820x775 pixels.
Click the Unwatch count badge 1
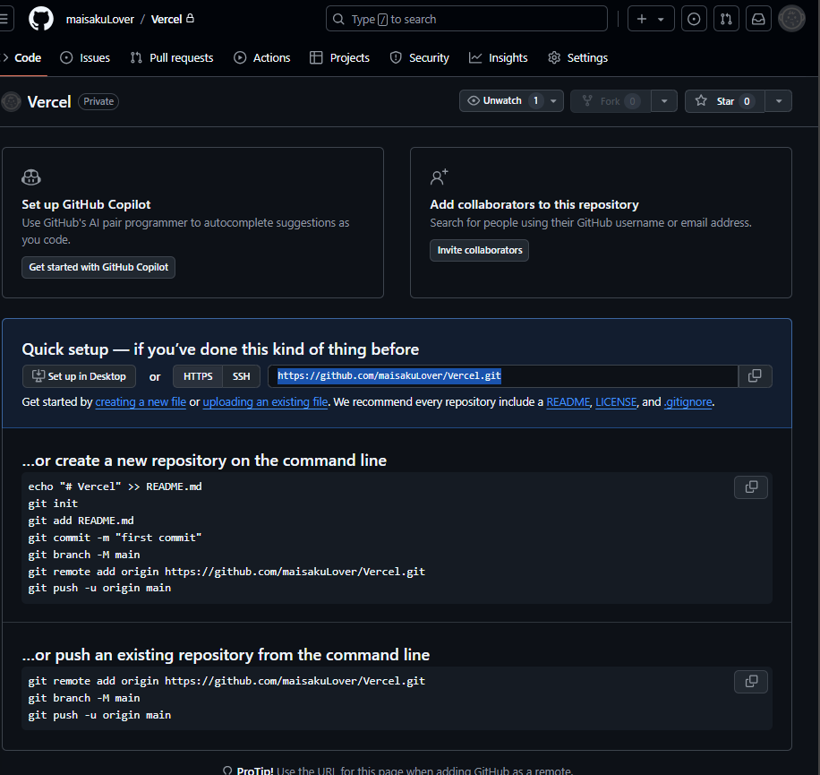tap(535, 100)
